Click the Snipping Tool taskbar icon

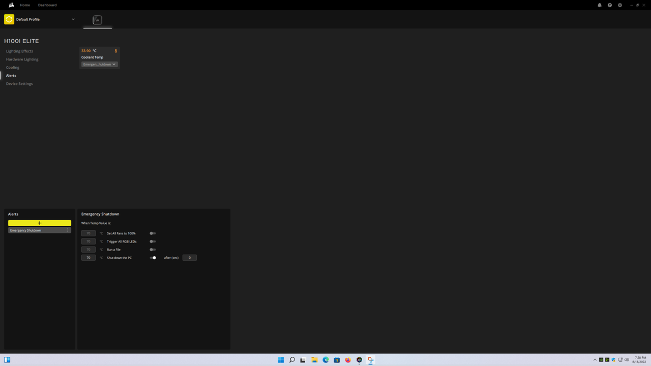pos(370,360)
